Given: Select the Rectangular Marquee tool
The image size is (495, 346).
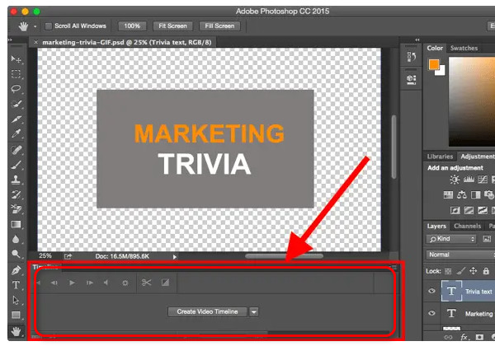Looking at the screenshot, I should click(16, 74).
